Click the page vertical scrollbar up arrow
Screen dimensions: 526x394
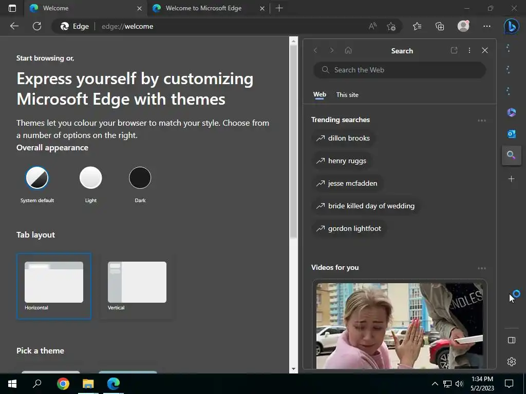pyautogui.click(x=293, y=41)
